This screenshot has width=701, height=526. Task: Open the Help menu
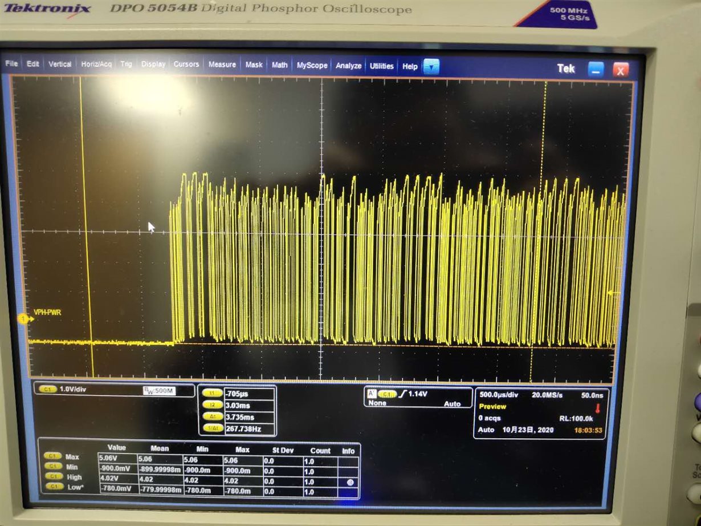410,66
